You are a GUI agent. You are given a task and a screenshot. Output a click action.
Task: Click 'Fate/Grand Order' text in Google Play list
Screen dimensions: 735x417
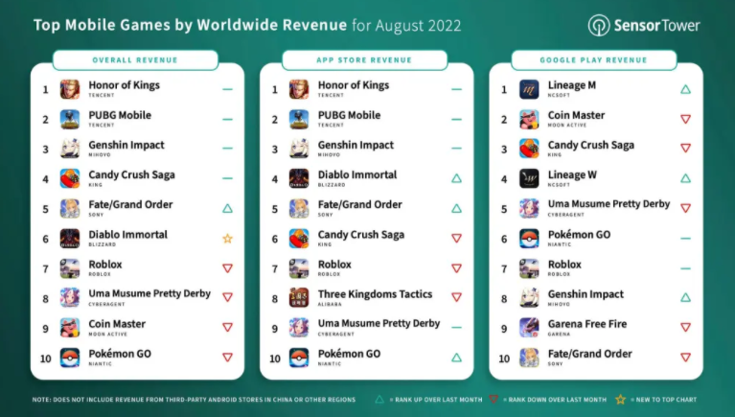click(x=589, y=354)
